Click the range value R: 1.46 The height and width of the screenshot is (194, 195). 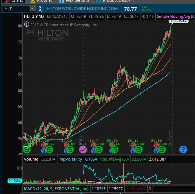(148, 16)
